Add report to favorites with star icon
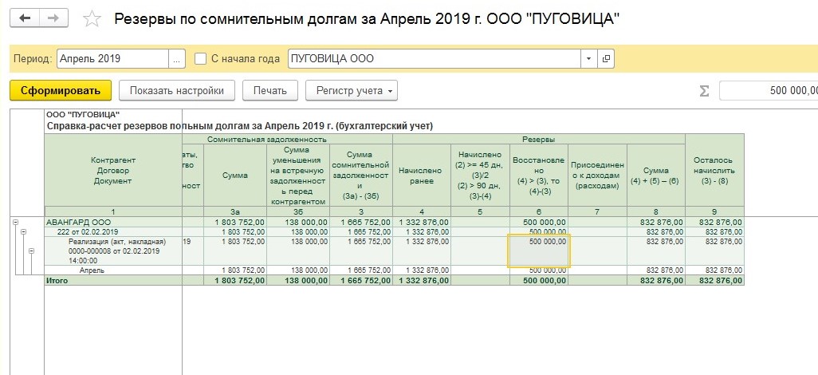Viewport: 818px width, 375px height. point(92,19)
